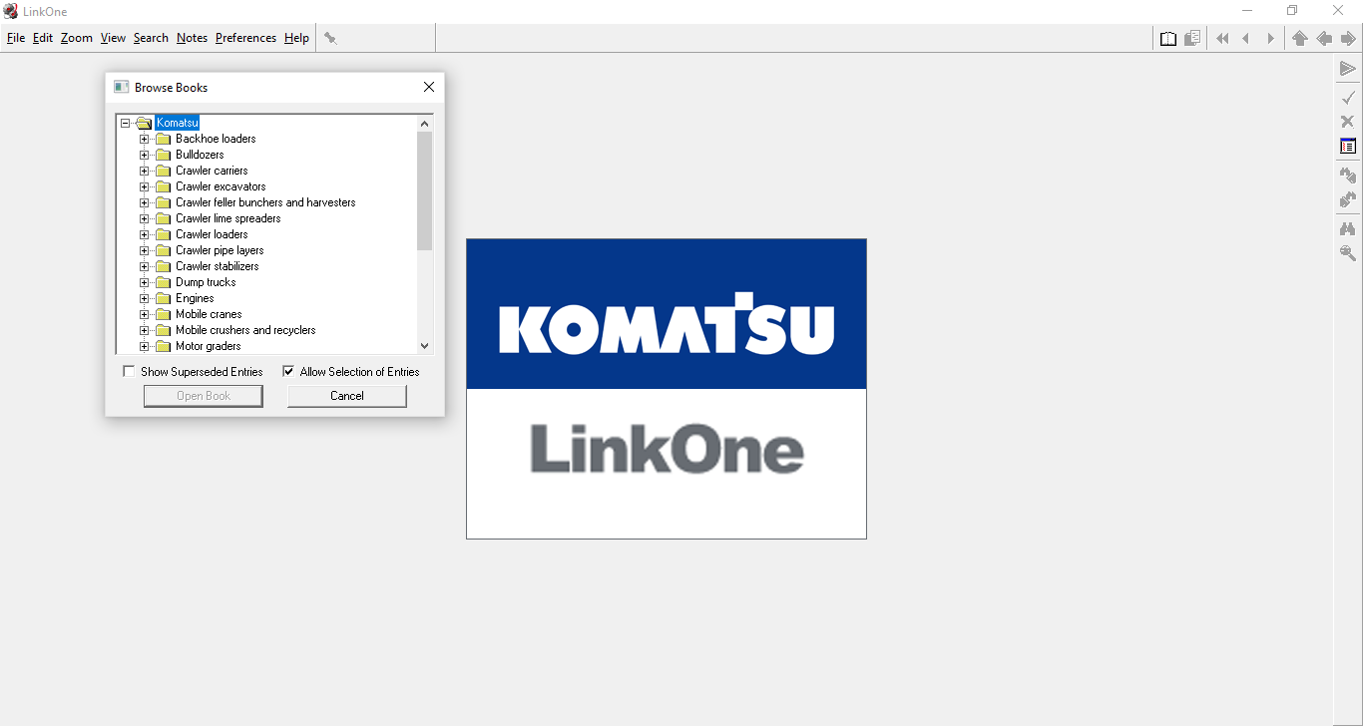Collapse the Komatsu root node

[x=125, y=123]
